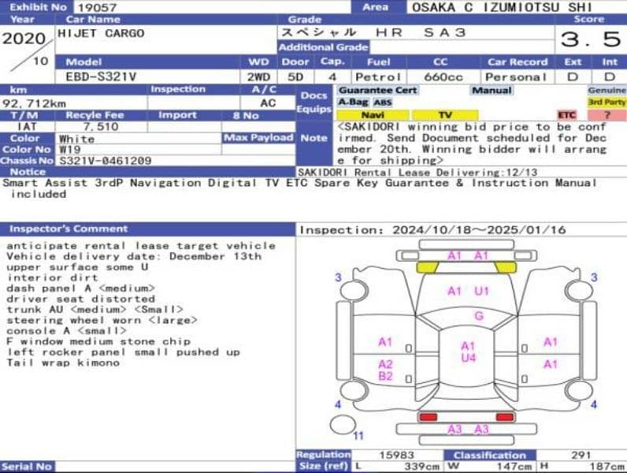Click the U4 mark on the roof
Image resolution: width=627 pixels, height=473 pixels.
pyautogui.click(x=468, y=357)
